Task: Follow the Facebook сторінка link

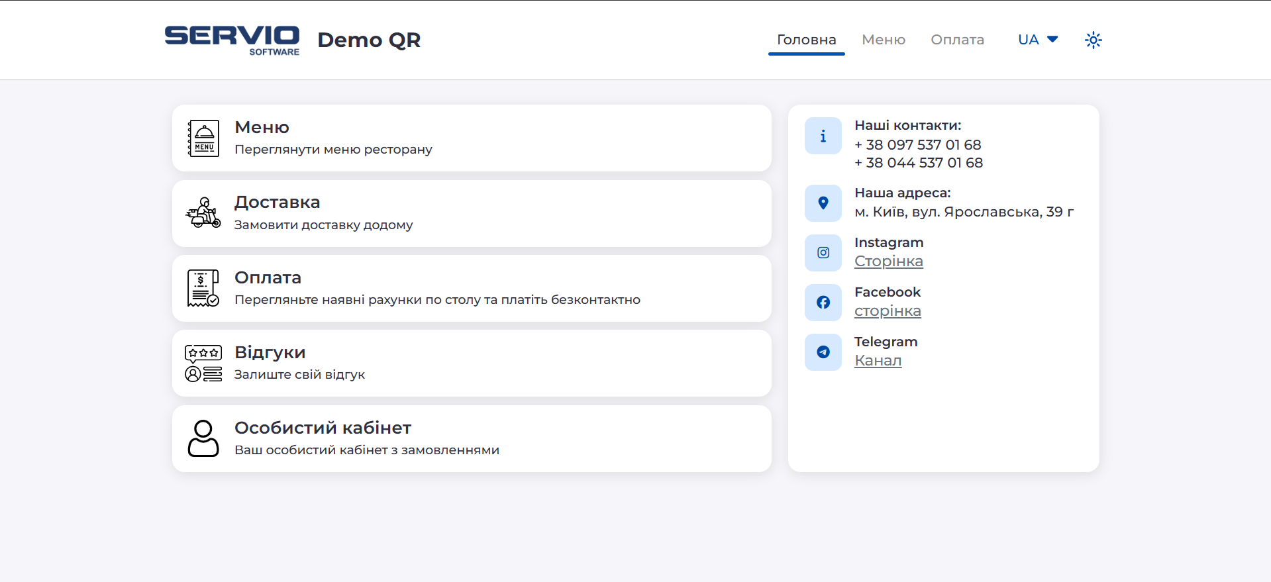Action: tap(888, 311)
